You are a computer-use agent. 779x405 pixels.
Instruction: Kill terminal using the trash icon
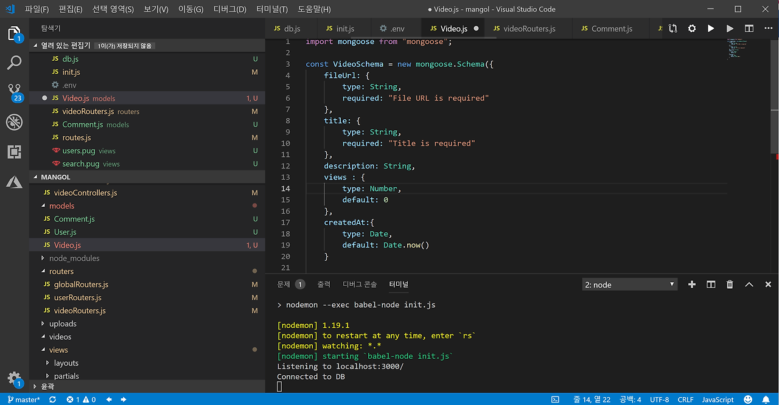(x=730, y=285)
